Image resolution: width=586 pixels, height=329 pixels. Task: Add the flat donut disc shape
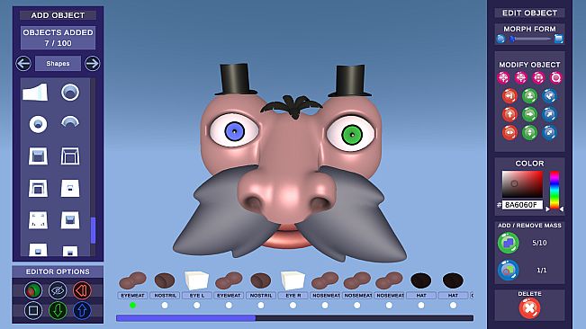pos(38,124)
